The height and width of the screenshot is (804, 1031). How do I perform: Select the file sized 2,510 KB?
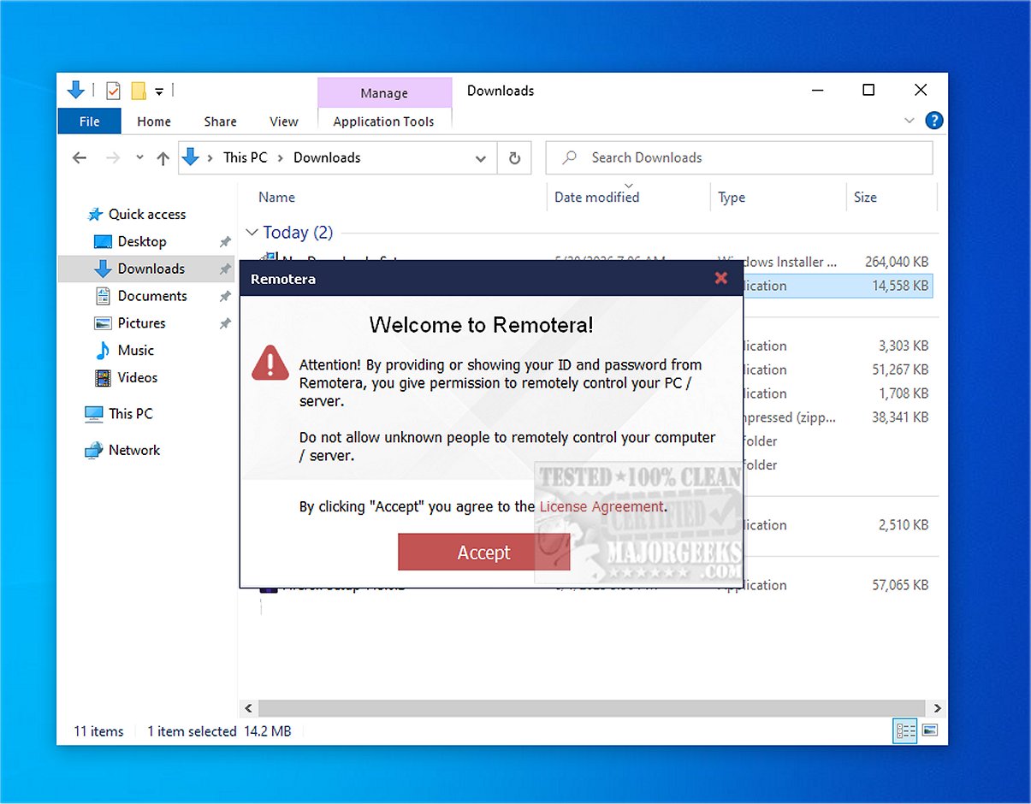904,525
